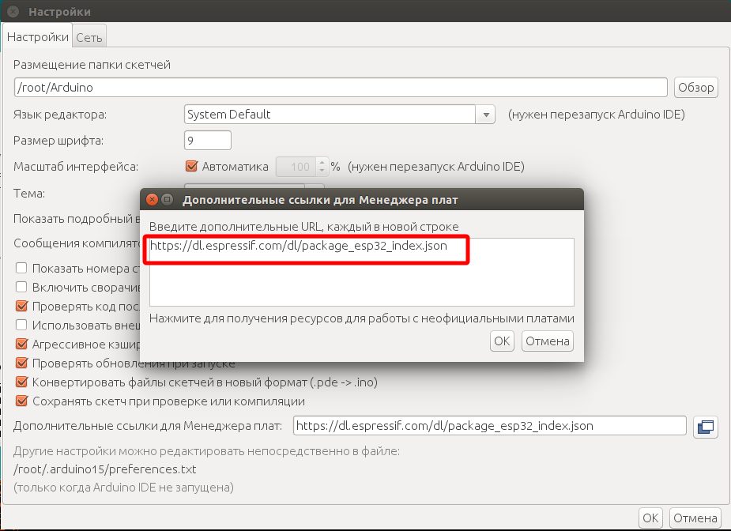The height and width of the screenshot is (531, 731).
Task: Uncheck Проверять обновления при запуске
Action: click(22, 363)
